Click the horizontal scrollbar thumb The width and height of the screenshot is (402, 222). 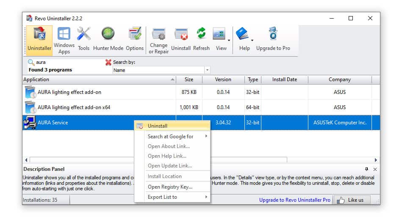point(158,160)
